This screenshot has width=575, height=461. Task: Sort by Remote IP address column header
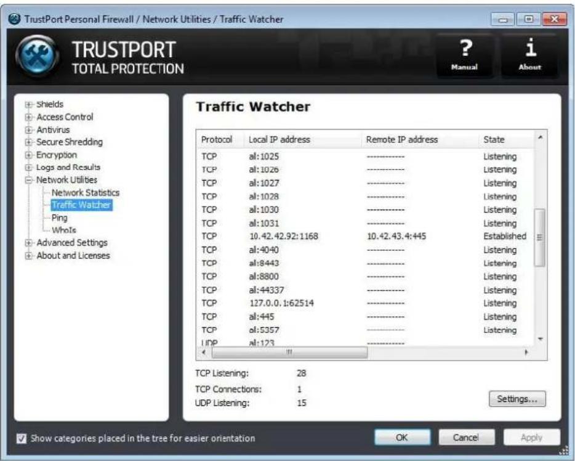pyautogui.click(x=420, y=139)
